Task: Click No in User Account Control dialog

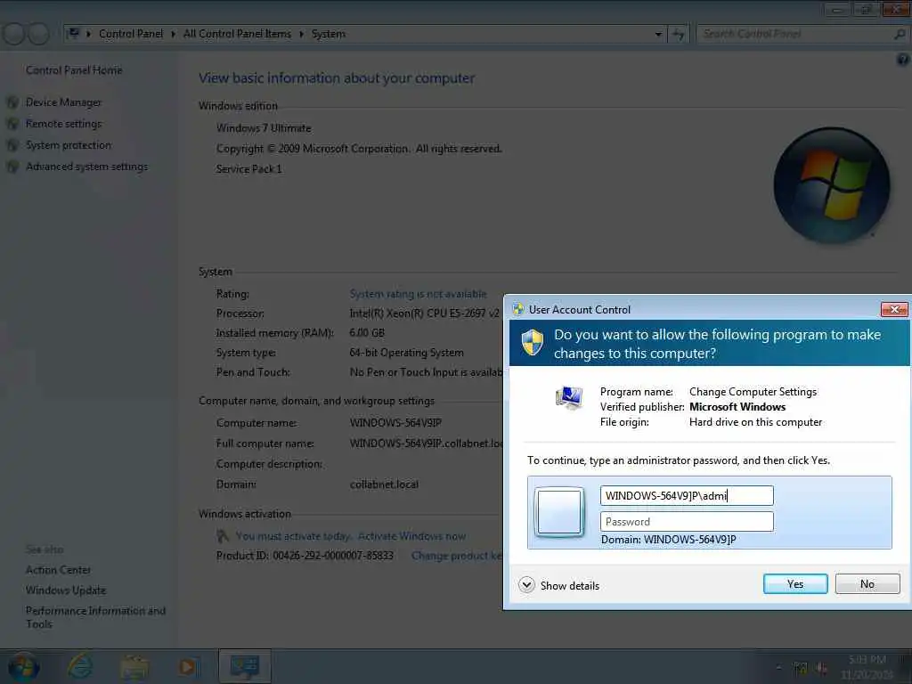Action: tap(867, 584)
